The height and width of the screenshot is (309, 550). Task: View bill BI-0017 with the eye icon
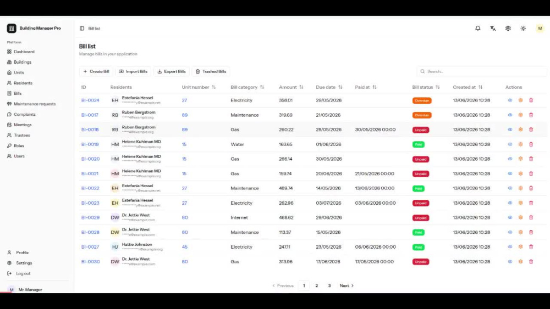click(510, 115)
